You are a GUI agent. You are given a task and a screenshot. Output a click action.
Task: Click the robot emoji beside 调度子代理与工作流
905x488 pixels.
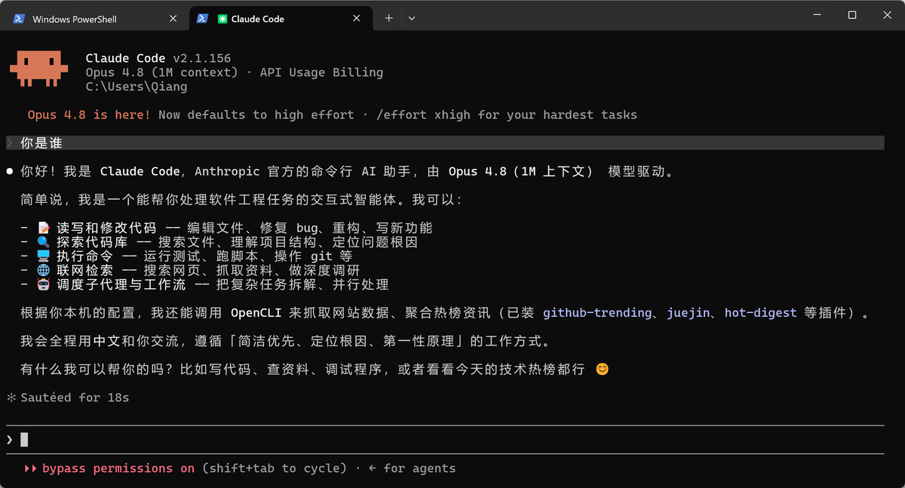(43, 284)
